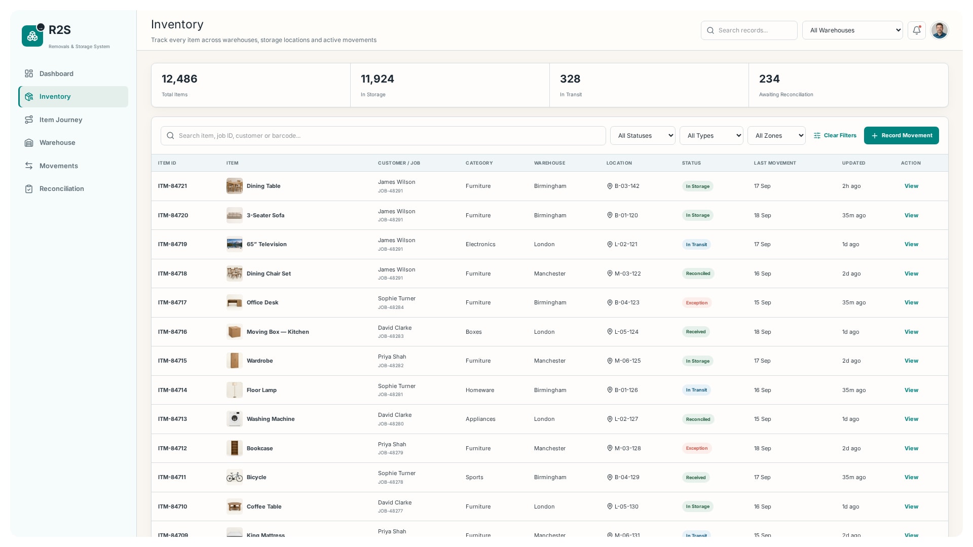This screenshot has height=547, width=973.
Task: View item ITM-84721
Action: (x=911, y=186)
